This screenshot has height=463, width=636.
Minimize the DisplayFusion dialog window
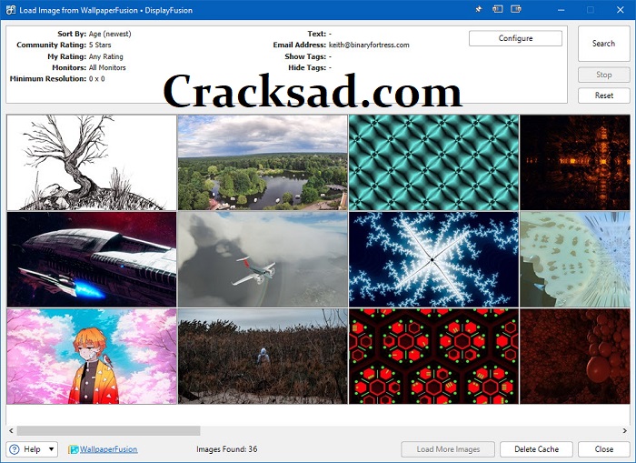[x=561, y=10]
